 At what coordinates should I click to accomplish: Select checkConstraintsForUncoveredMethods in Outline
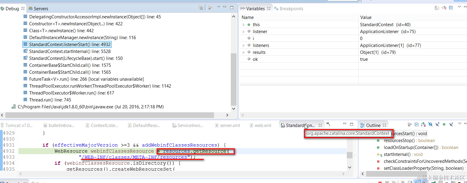[422, 161]
